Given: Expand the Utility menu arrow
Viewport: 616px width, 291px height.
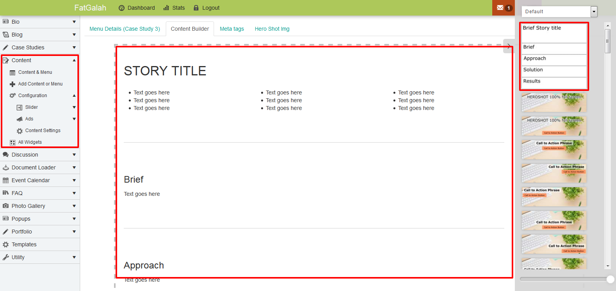Looking at the screenshot, I should (74, 257).
